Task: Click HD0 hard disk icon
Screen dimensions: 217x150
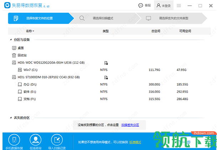Action: pos(14,63)
